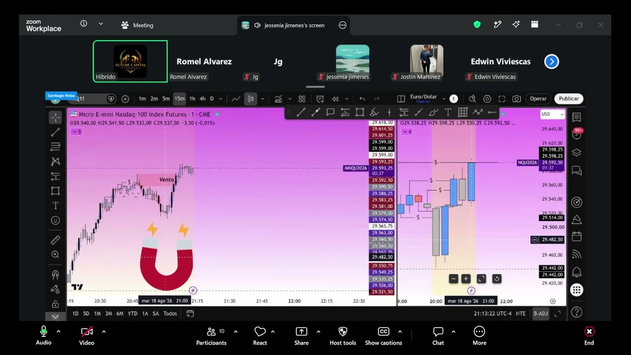The width and height of the screenshot is (631, 355).
Task: Click the Publicar button
Action: click(568, 99)
